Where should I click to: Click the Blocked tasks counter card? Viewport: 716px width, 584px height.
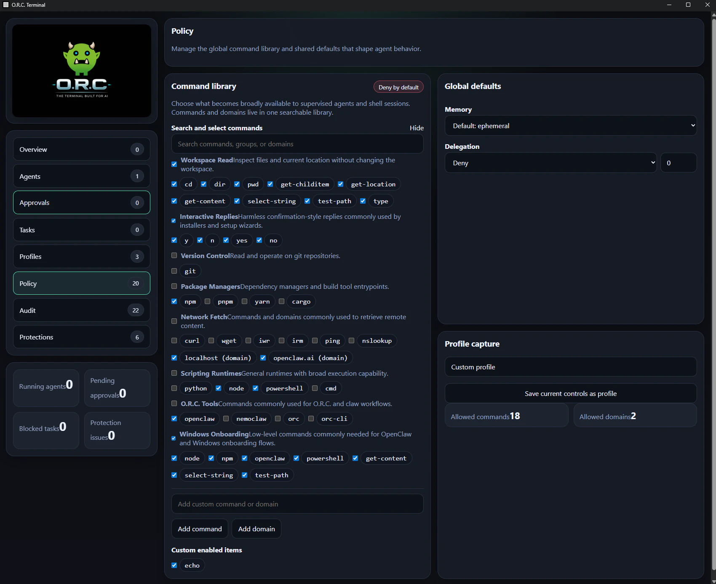(46, 431)
